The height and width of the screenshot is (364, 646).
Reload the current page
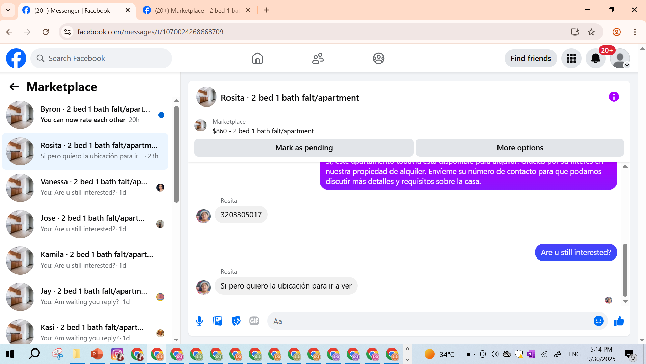pos(46,32)
